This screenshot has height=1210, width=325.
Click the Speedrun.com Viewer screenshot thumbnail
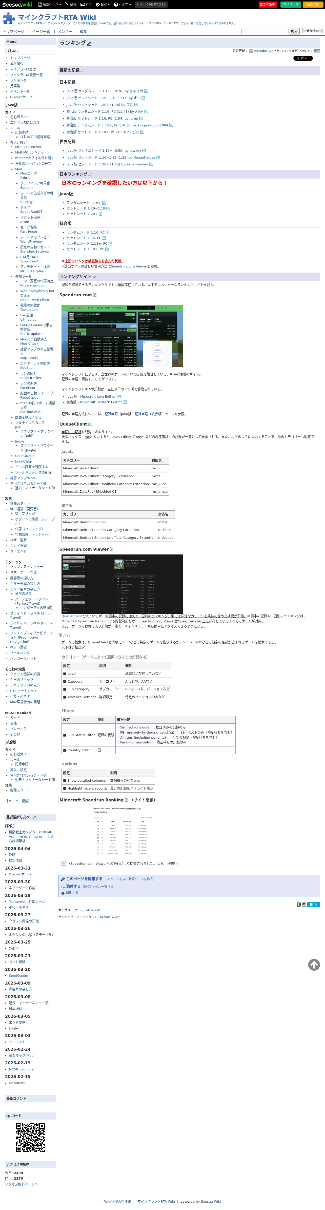[x=122, y=584]
